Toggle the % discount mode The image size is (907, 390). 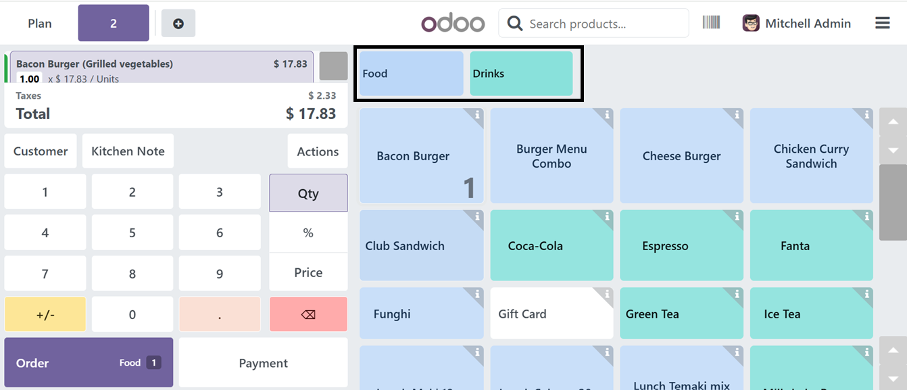click(308, 233)
